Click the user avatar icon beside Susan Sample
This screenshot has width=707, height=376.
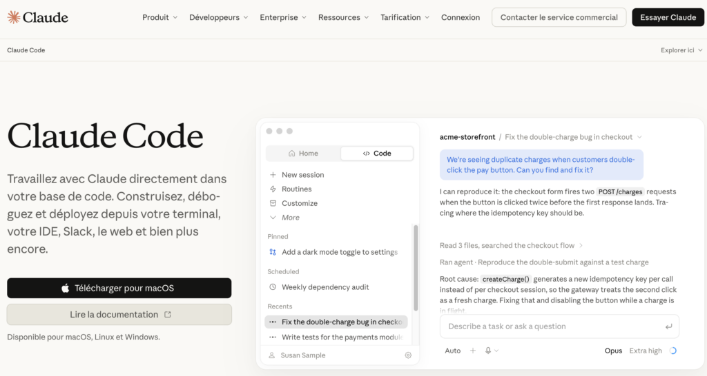pyautogui.click(x=272, y=355)
